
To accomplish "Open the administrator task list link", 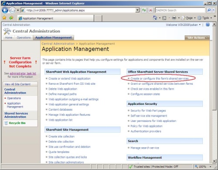I will [x=23, y=73].
